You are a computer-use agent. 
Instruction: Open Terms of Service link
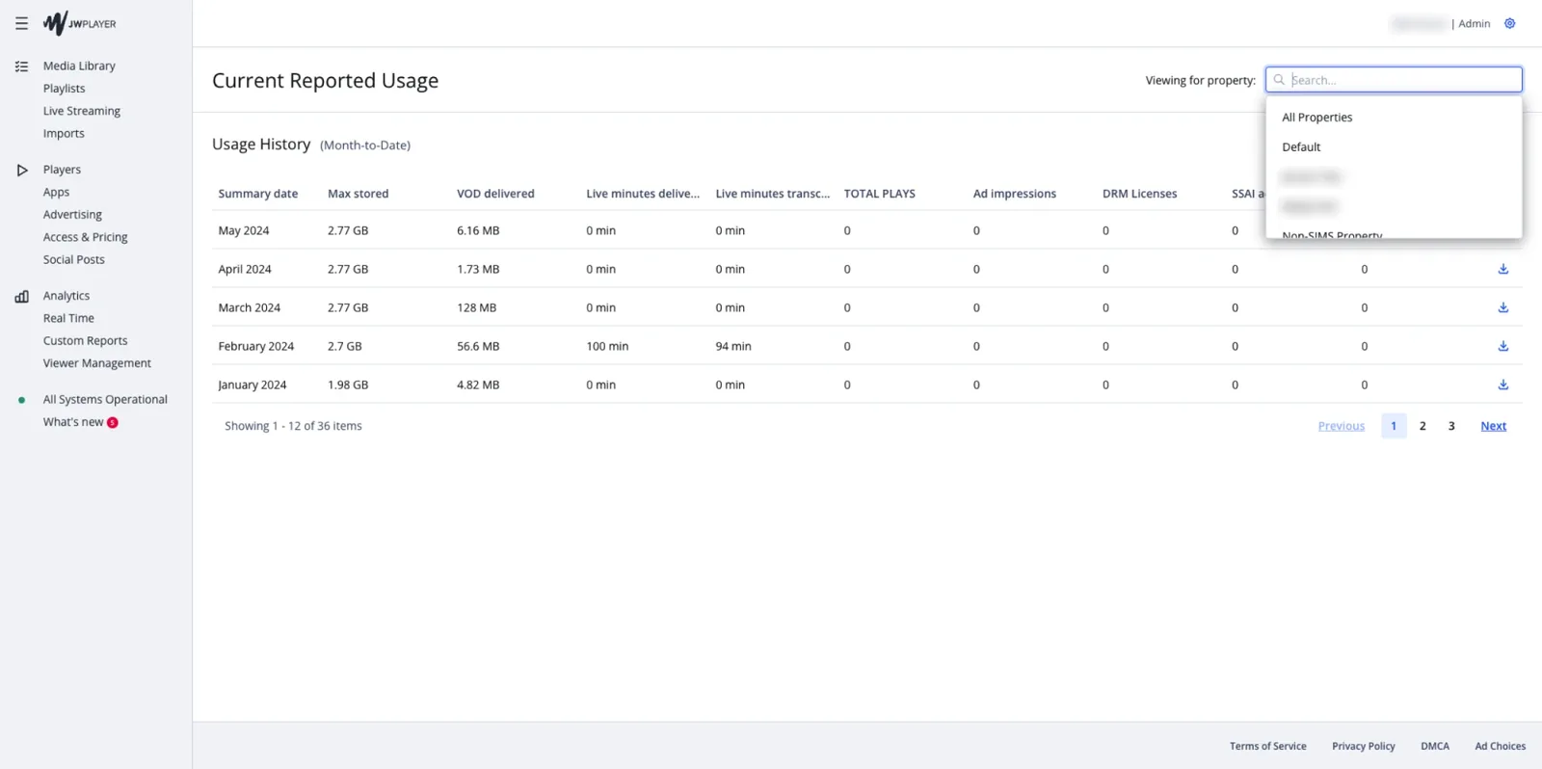[1267, 747]
